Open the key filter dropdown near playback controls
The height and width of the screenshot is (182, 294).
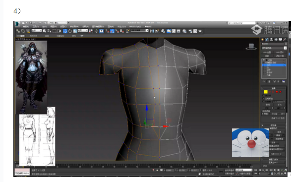point(244,170)
